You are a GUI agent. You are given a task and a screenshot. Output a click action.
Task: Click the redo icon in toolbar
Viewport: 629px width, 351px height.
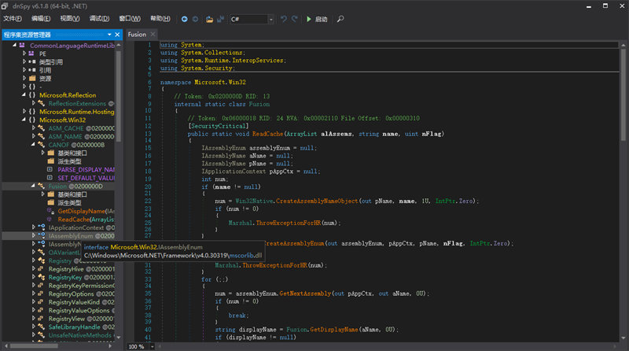pos(295,18)
